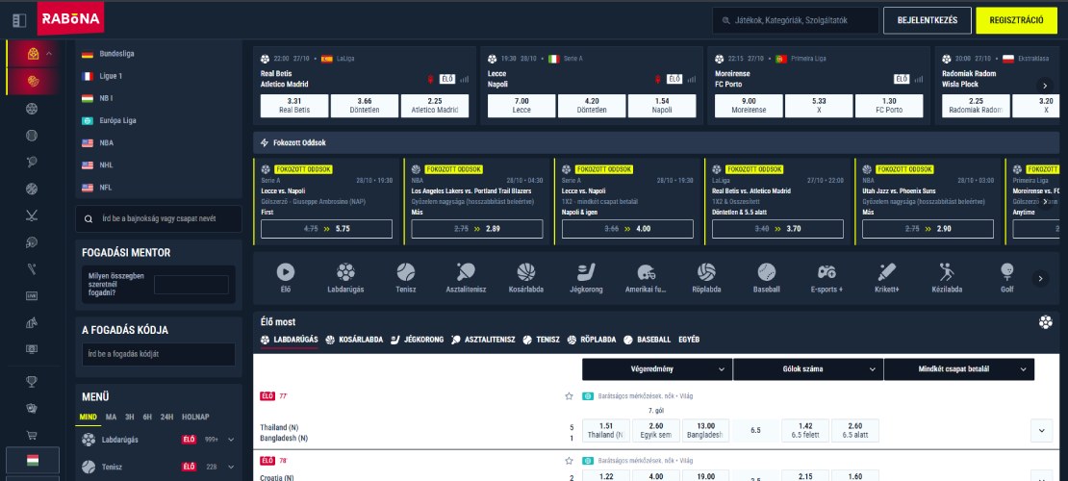The image size is (1068, 481).
Task: Advance the sports icon carousel right arrow
Action: coord(1039,278)
